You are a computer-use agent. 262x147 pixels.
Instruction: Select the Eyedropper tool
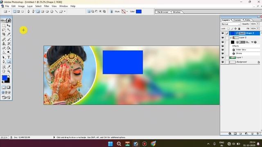click(9, 67)
